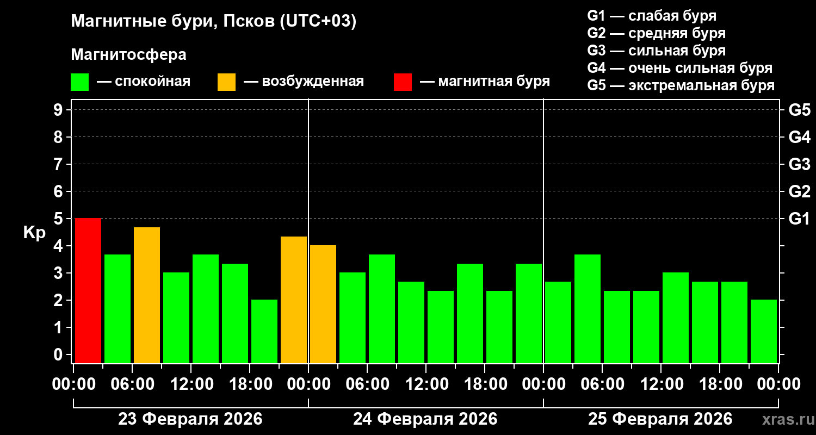Select the orange 00:00–03:00 bar on 24 February
Screen dimensions: 816x435
point(323,304)
